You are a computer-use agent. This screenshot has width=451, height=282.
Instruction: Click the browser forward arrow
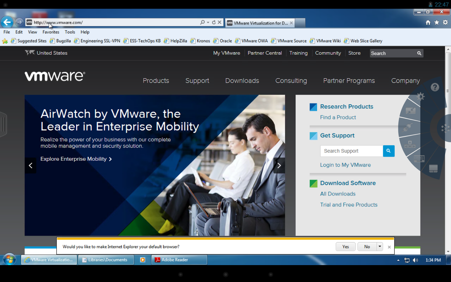coord(19,22)
